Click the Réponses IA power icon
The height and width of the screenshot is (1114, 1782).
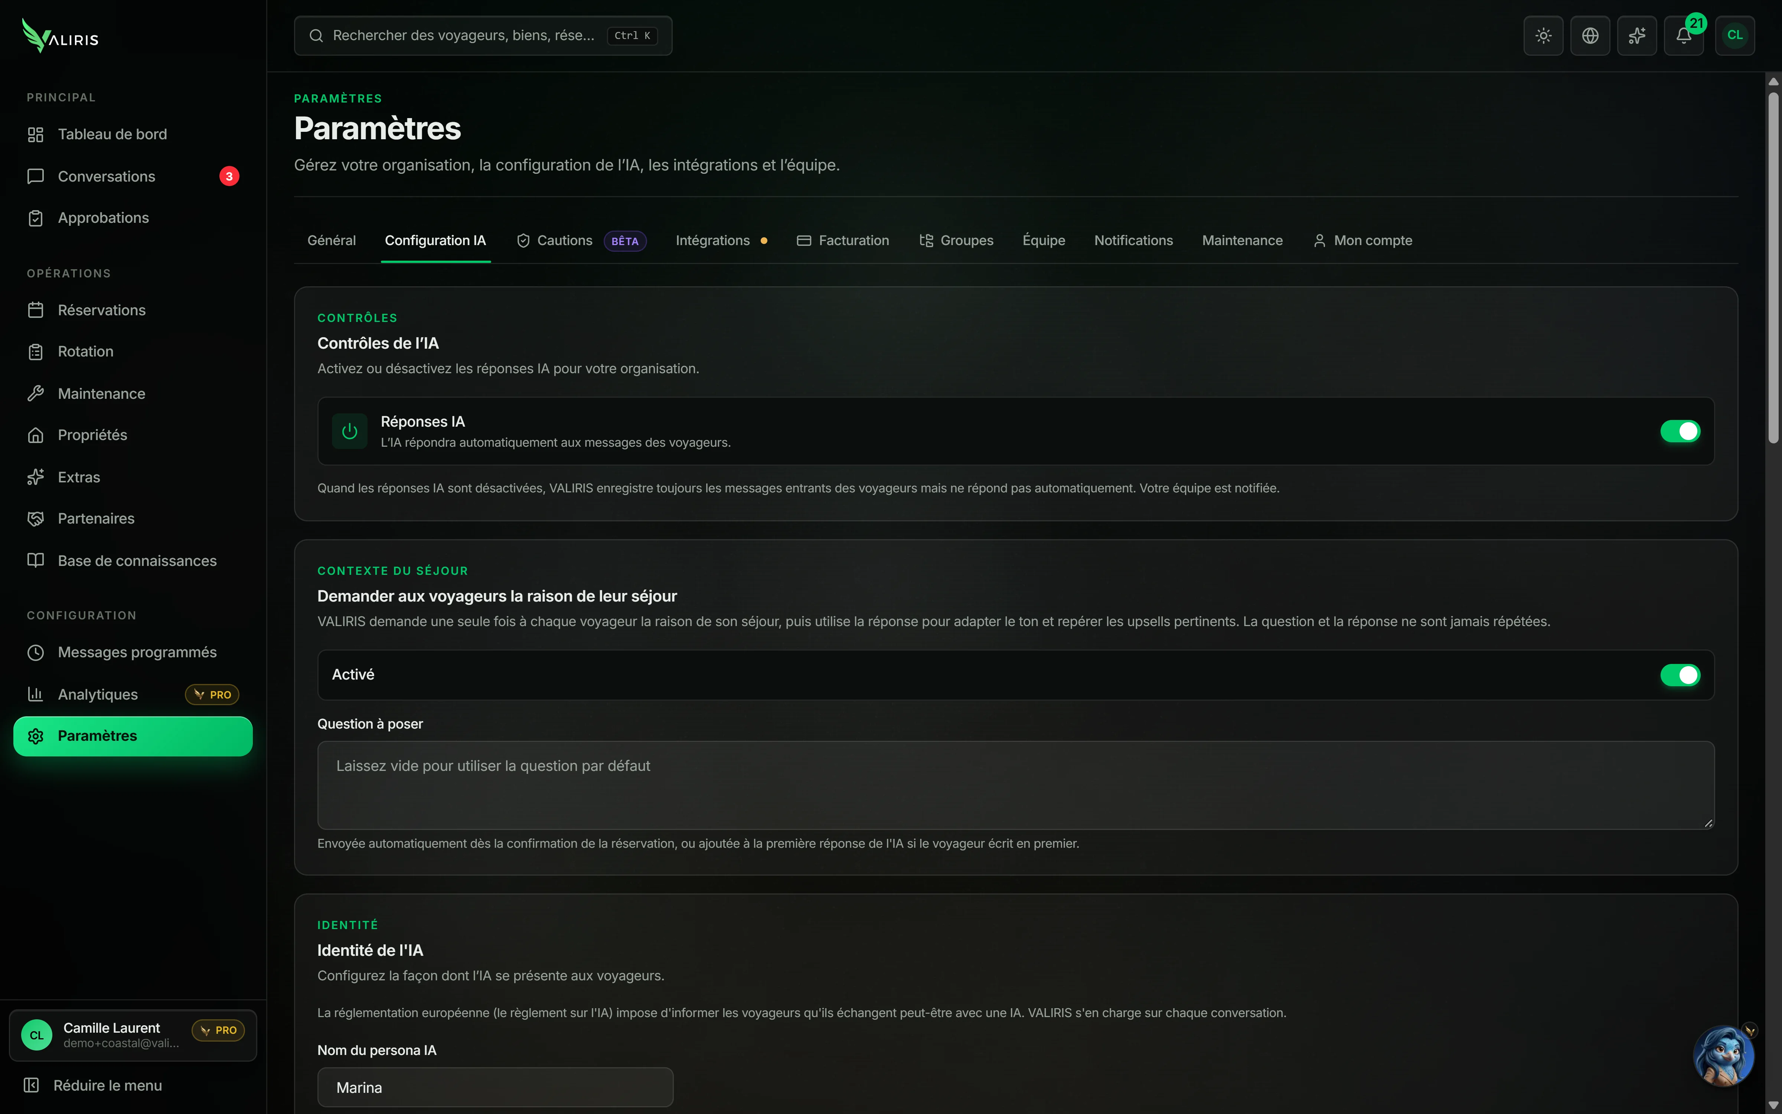click(350, 431)
